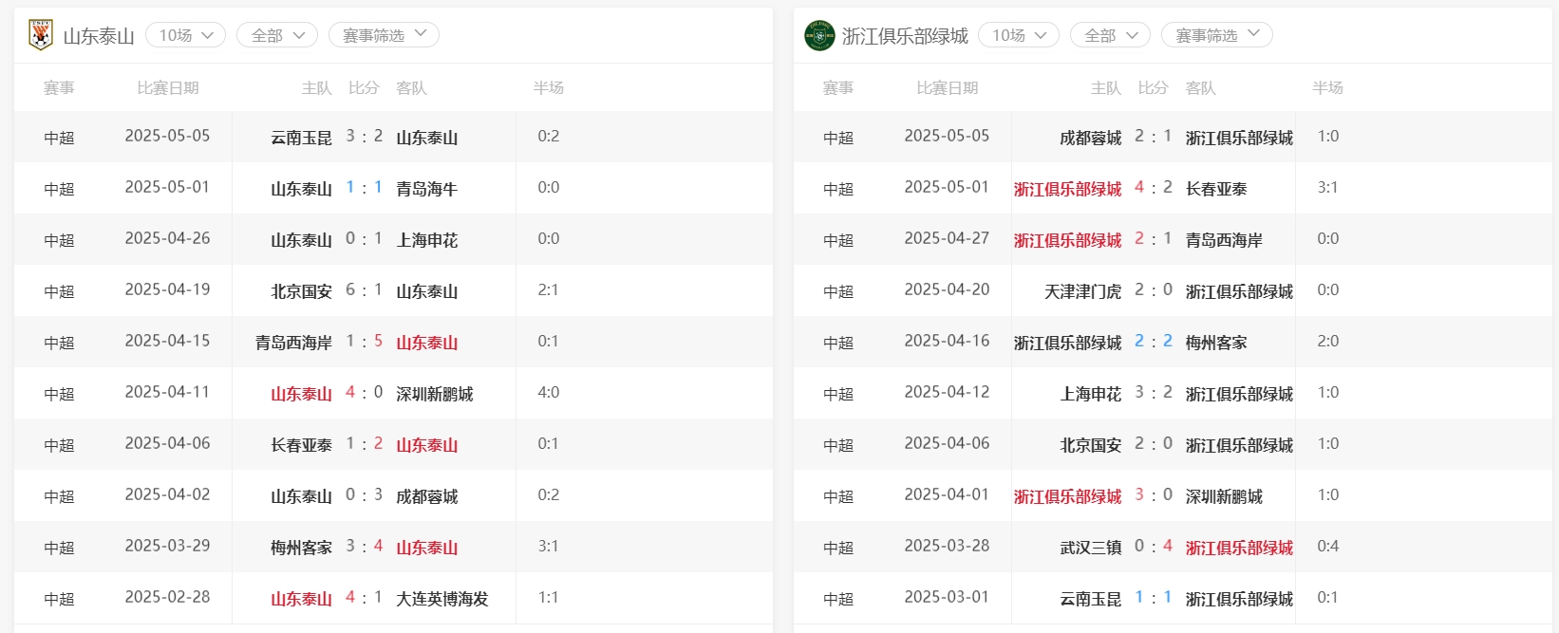Open 天津津门虎 team link
This screenshot has height=633, width=1559.
click(1082, 291)
